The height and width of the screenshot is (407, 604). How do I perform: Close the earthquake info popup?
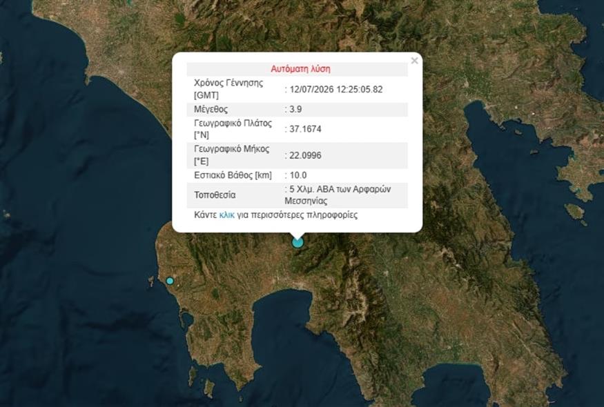pyautogui.click(x=414, y=61)
